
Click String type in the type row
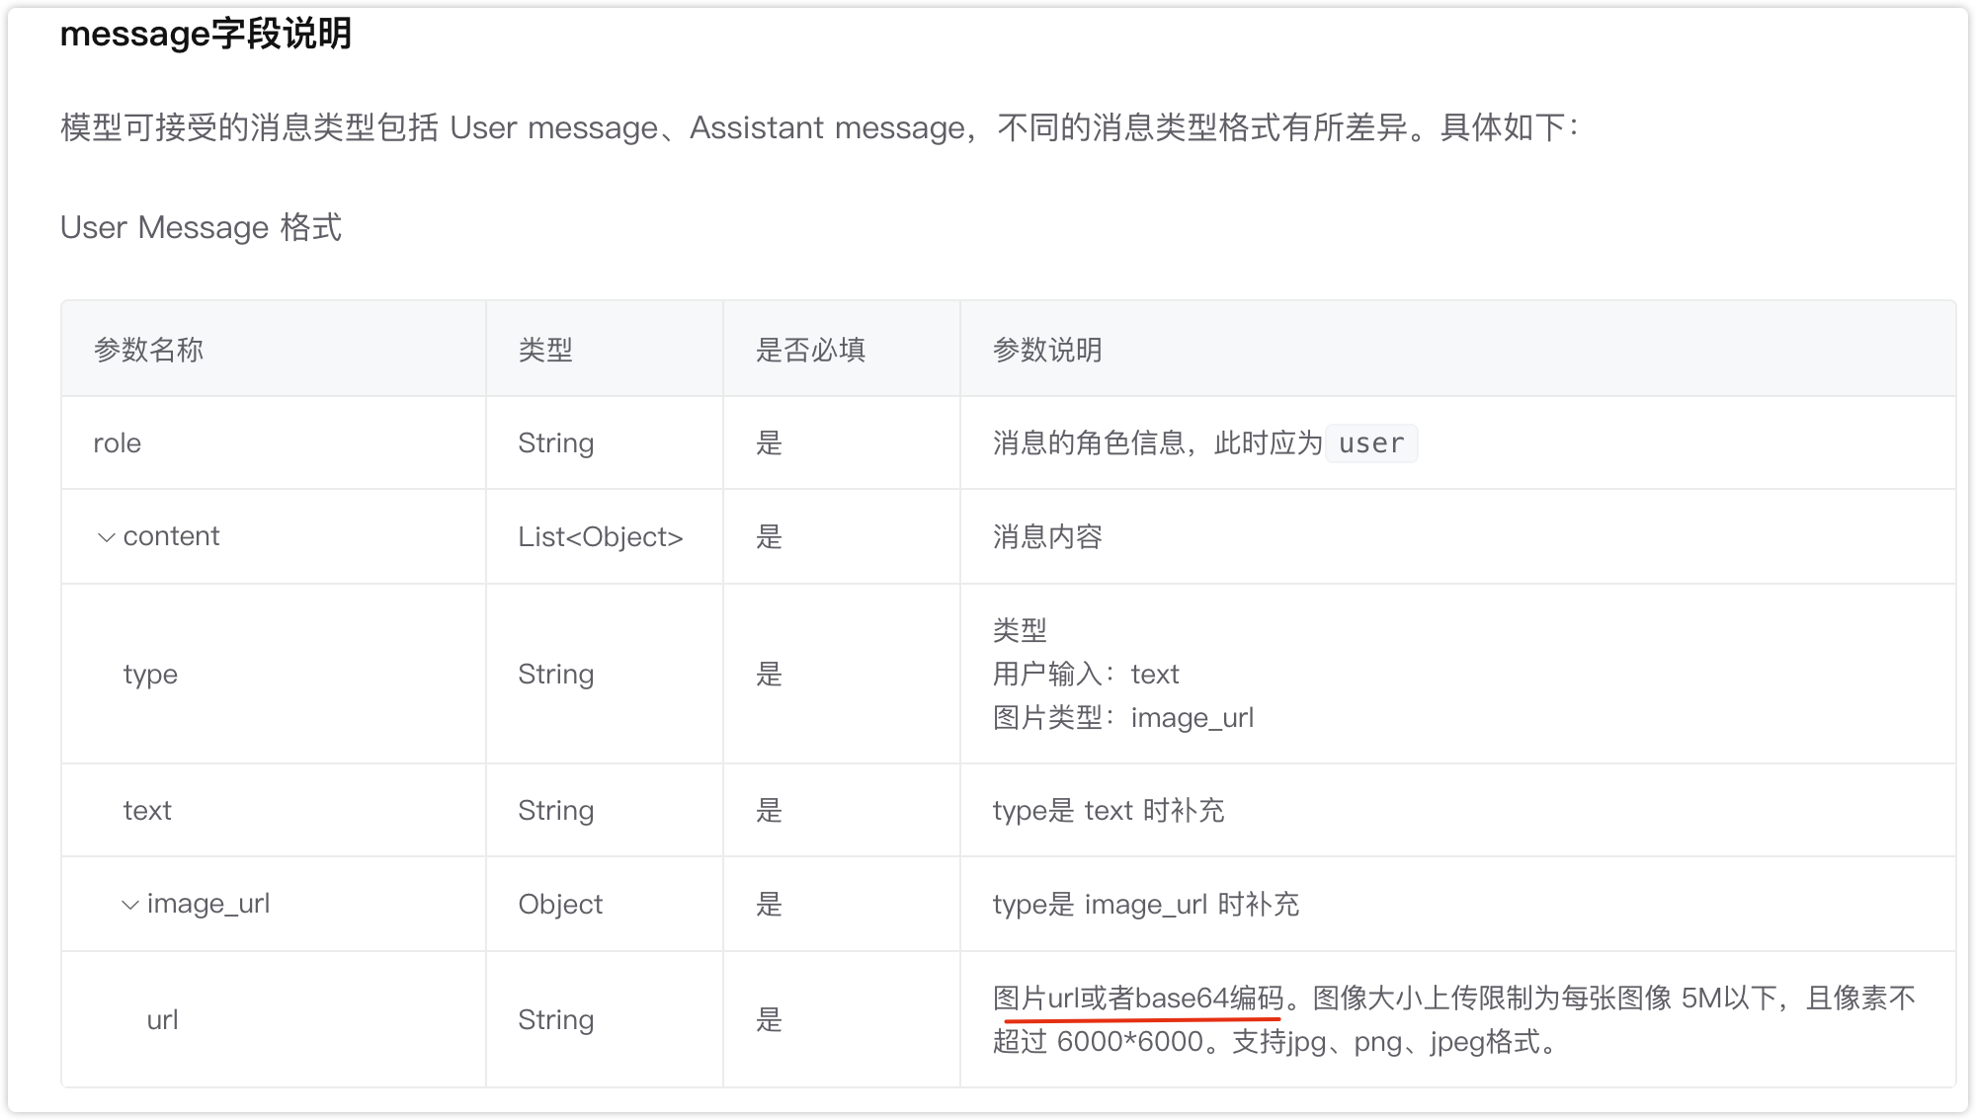click(556, 675)
